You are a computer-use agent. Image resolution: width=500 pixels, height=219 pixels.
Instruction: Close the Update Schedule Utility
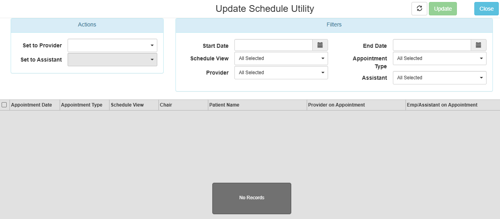click(487, 9)
